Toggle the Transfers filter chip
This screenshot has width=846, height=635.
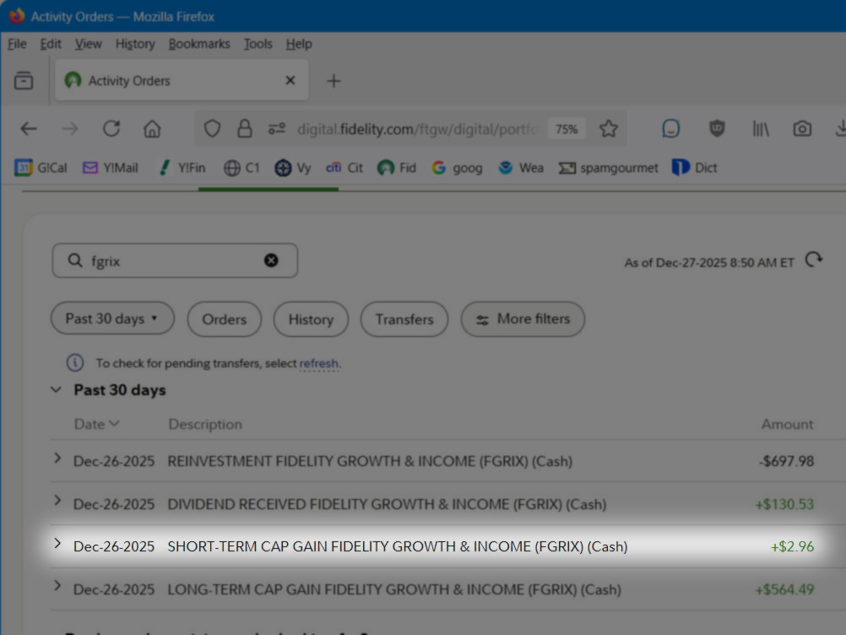404,319
